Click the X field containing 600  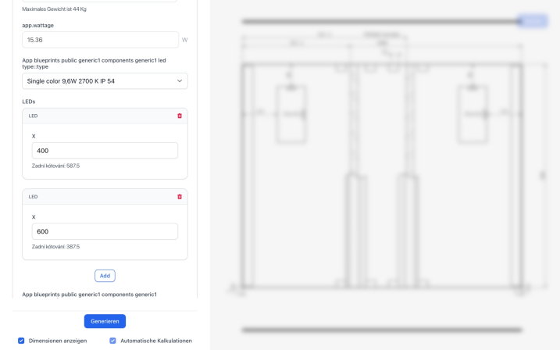[105, 231]
